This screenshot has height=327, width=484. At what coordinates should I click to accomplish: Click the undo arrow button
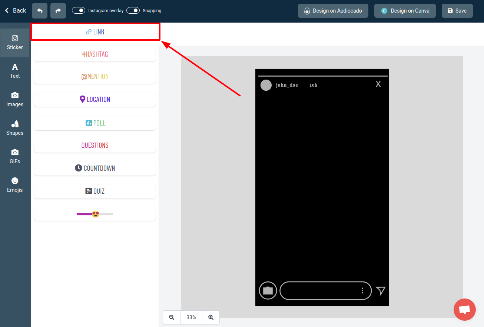[40, 11]
